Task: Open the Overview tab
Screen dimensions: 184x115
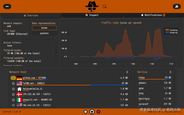Action: (31, 15)
